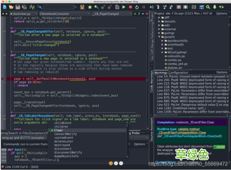Collapse the guiutils folder
Screen dimensions: 231x170
[159, 37]
